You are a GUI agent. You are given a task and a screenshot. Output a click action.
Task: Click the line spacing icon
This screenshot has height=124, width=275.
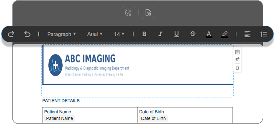263,34
